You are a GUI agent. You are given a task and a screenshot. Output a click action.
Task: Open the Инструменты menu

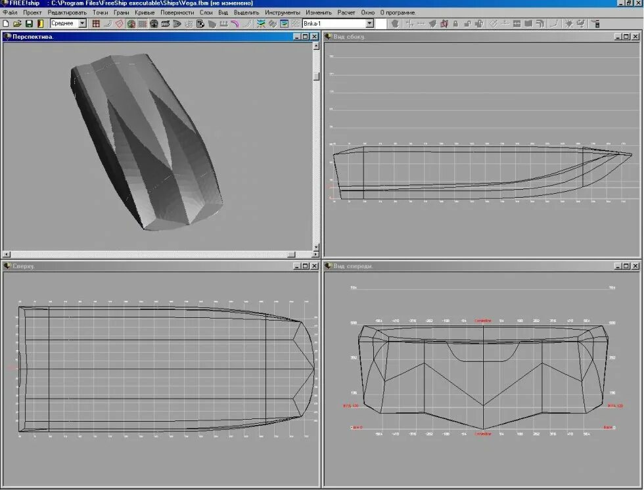click(x=282, y=12)
